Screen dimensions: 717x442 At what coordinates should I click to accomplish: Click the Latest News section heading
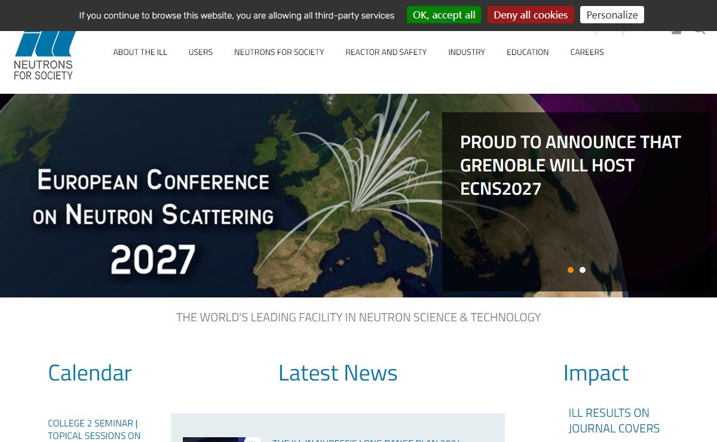[338, 373]
